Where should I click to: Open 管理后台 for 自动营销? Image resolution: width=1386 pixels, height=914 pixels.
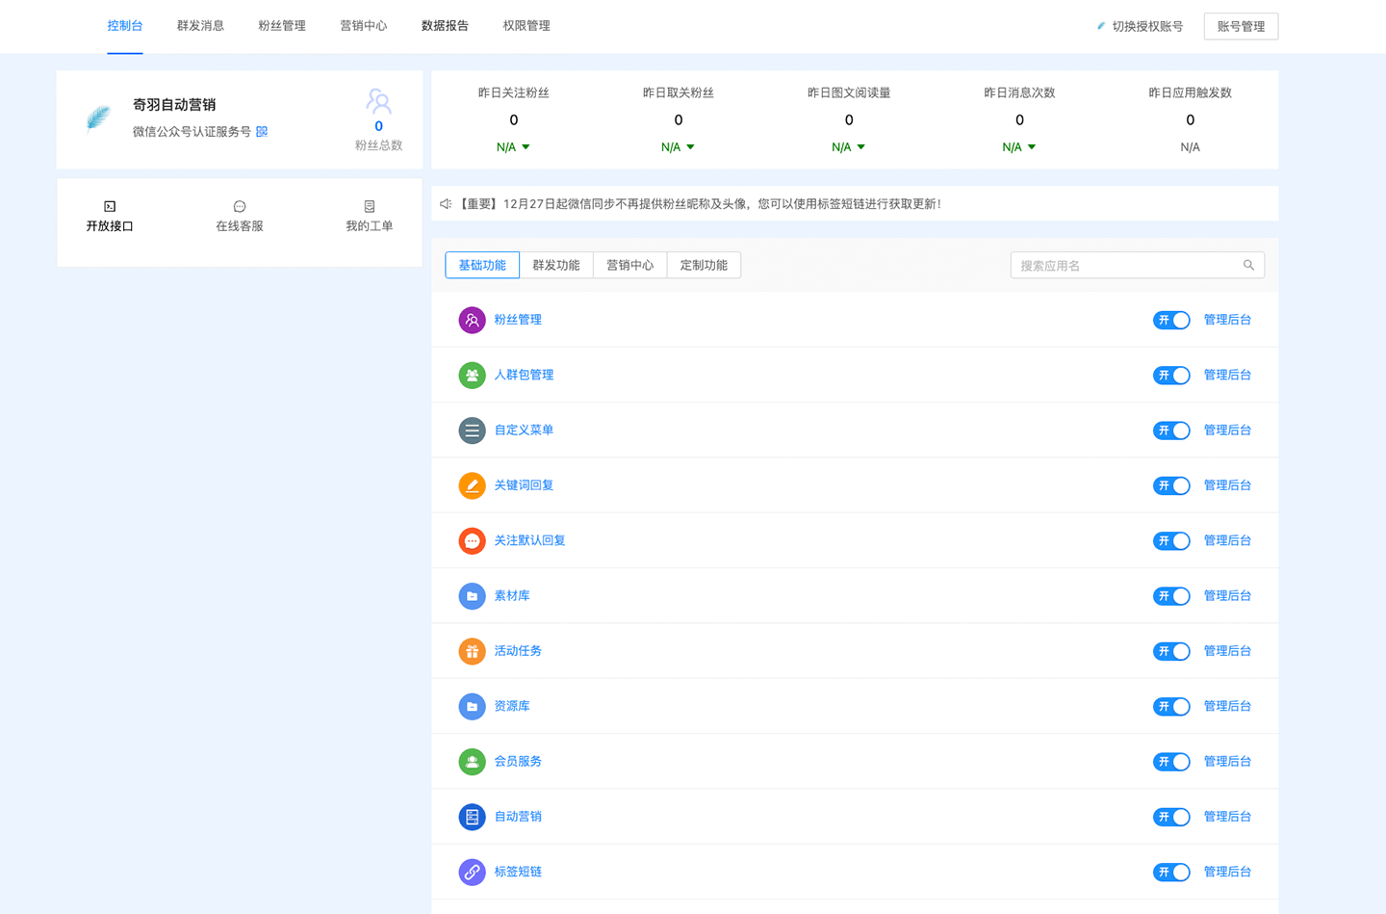click(x=1227, y=817)
